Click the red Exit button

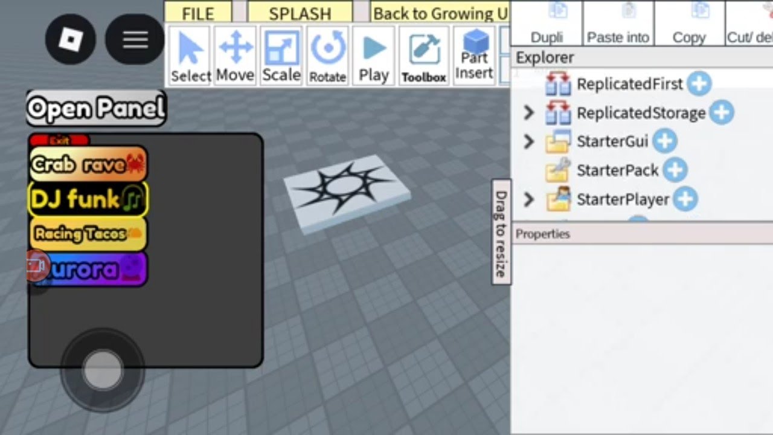(x=59, y=141)
